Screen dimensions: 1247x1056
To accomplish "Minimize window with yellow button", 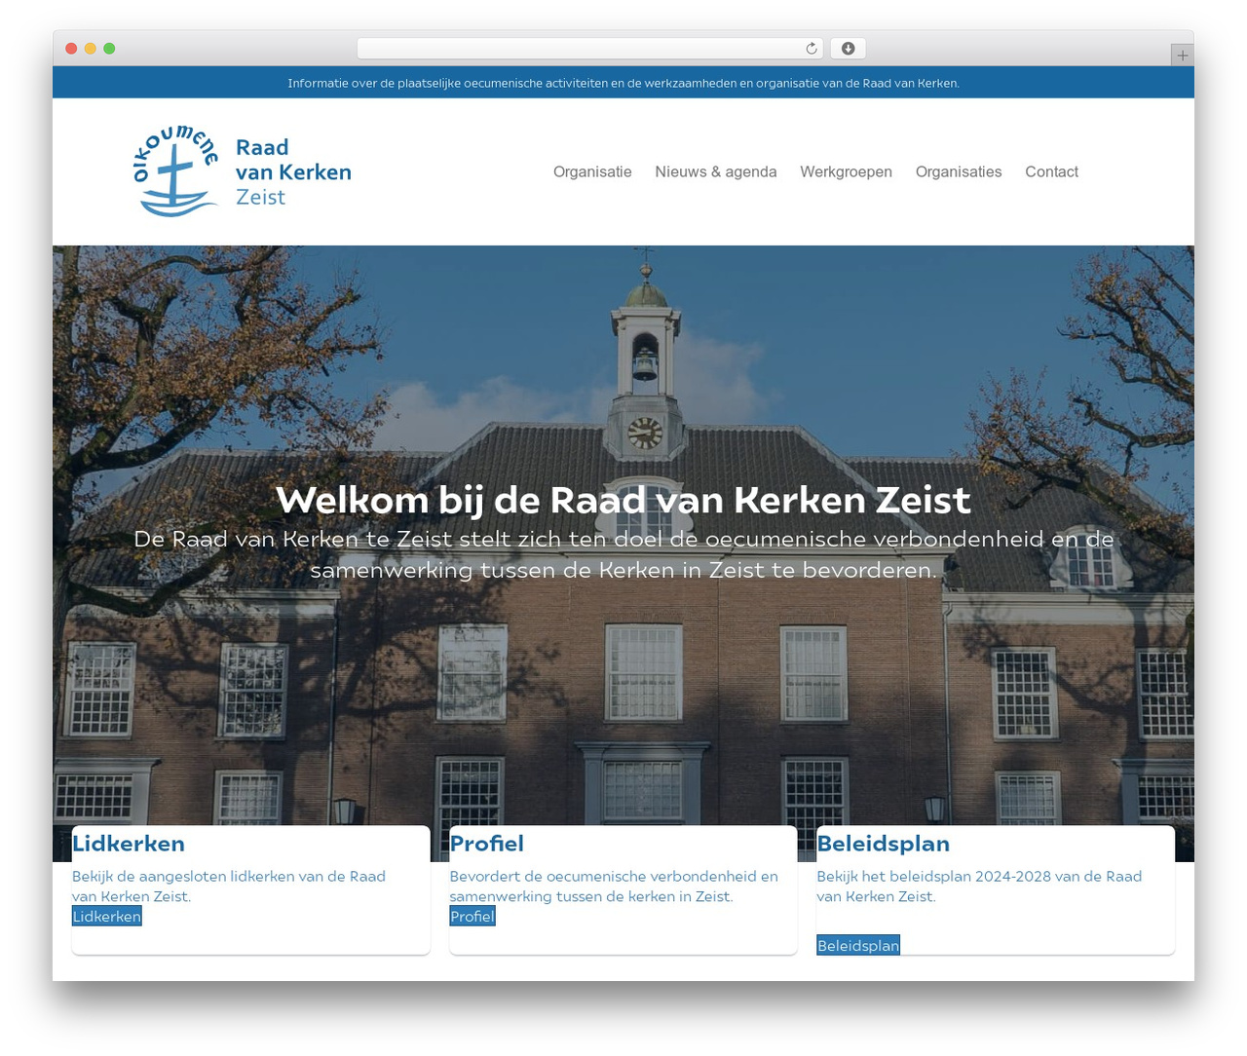I will (x=91, y=49).
